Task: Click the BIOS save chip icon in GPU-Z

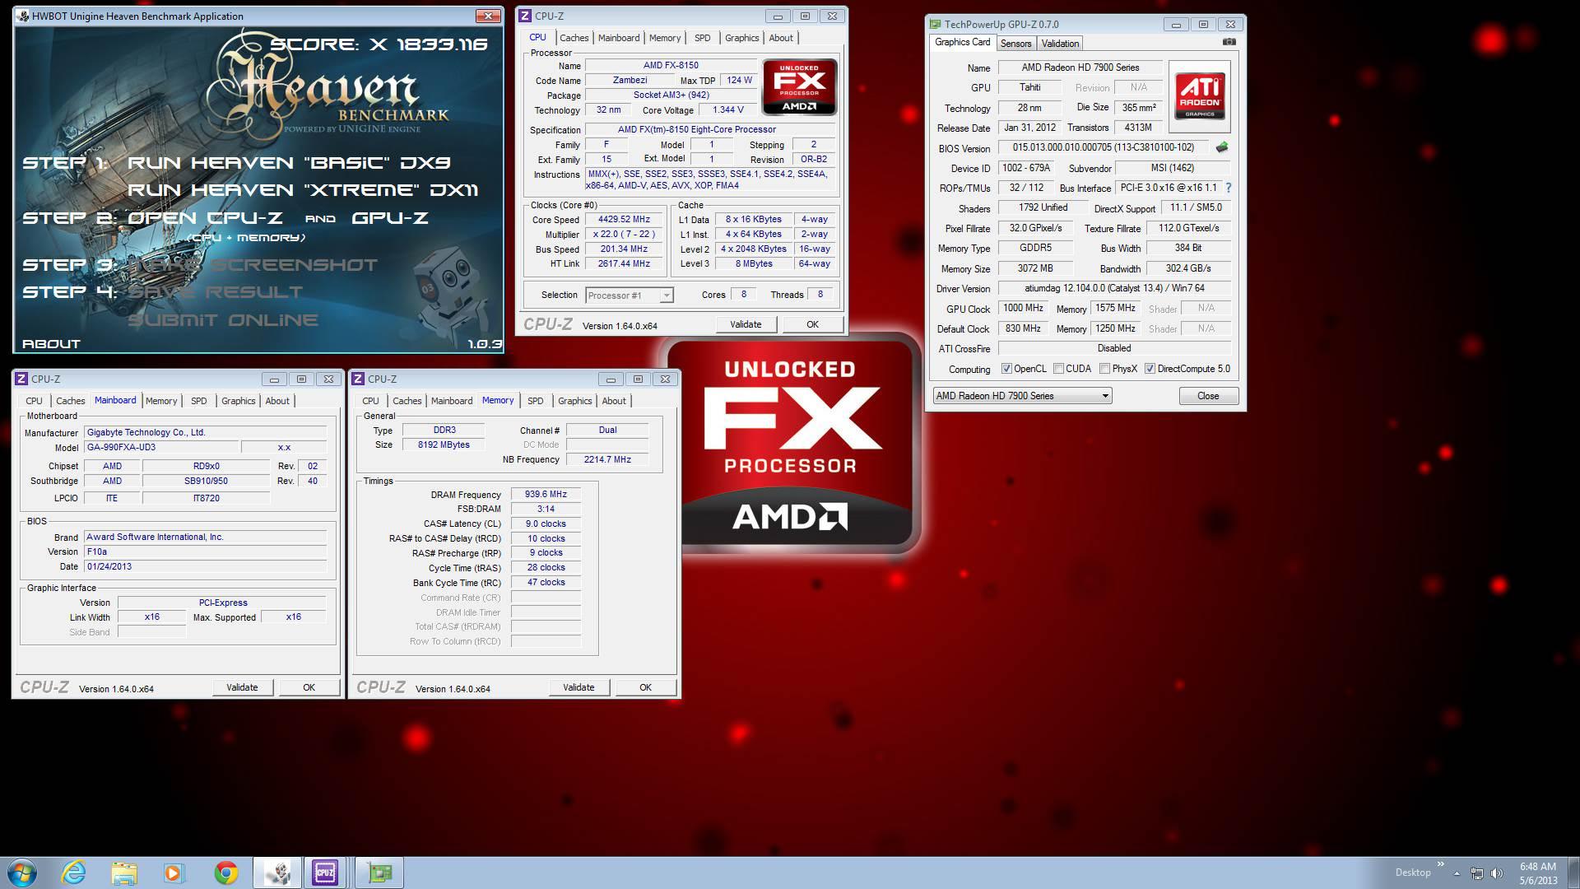Action: coord(1222,147)
